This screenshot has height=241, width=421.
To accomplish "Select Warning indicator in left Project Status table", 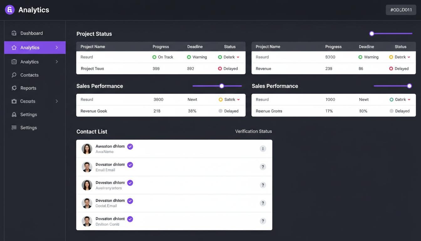I will pos(189,57).
